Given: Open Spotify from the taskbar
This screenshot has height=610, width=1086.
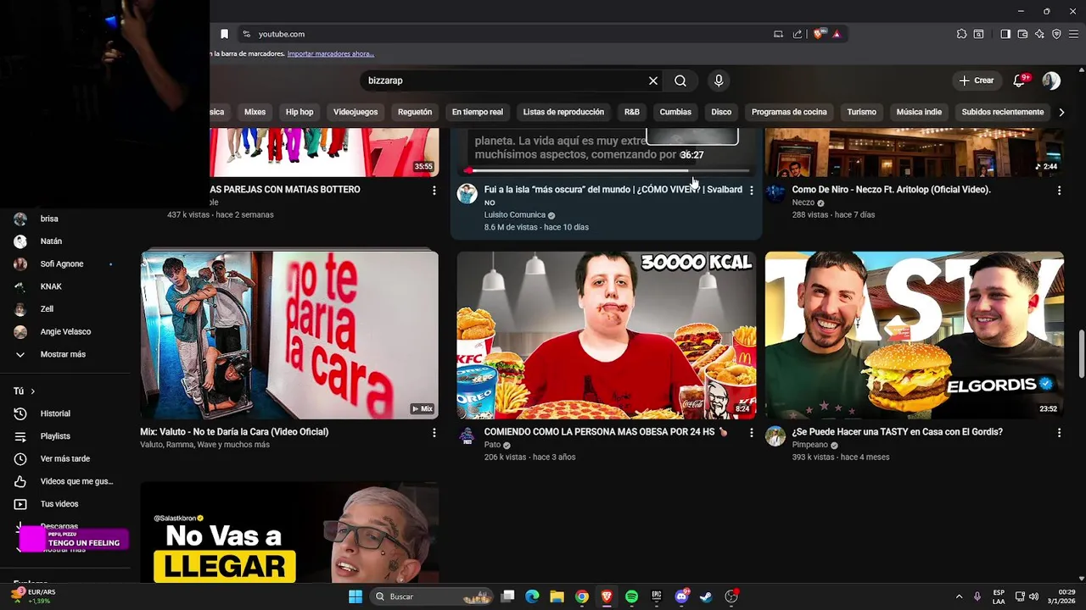Looking at the screenshot, I should click(631, 596).
